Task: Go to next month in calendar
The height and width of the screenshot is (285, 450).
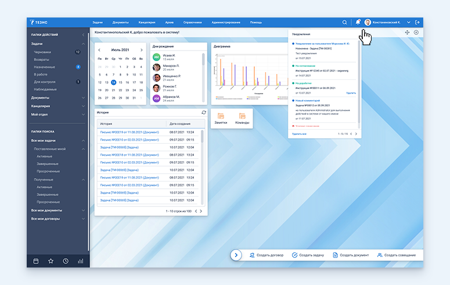Action: [141, 50]
